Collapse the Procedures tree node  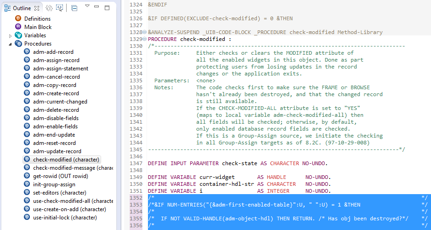11,44
